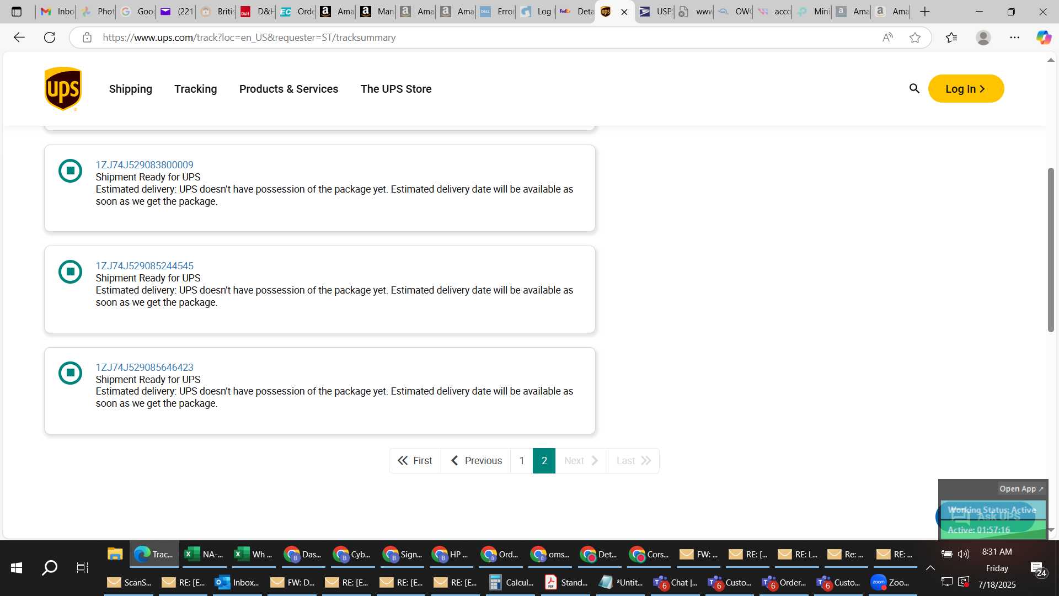Click the disabled Last page button

pyautogui.click(x=634, y=461)
